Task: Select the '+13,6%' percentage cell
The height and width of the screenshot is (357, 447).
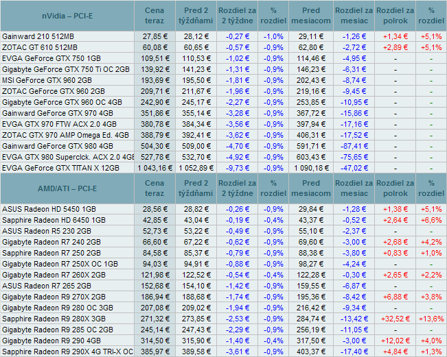Action: click(431, 319)
